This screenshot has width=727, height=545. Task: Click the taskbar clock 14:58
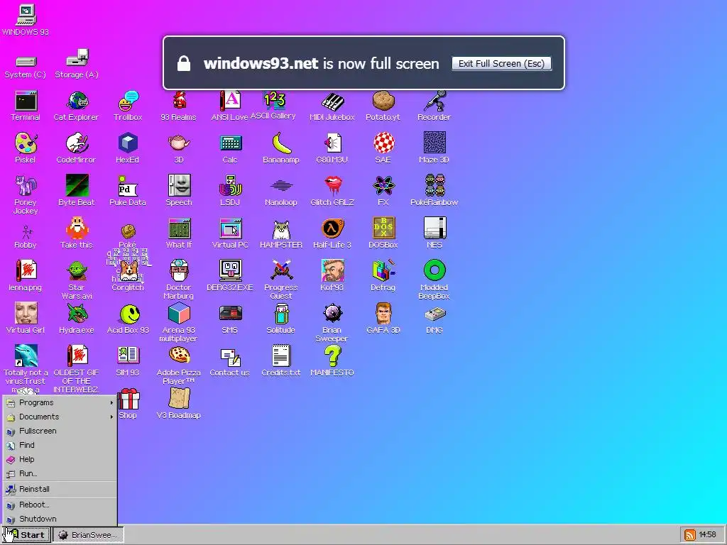click(708, 535)
